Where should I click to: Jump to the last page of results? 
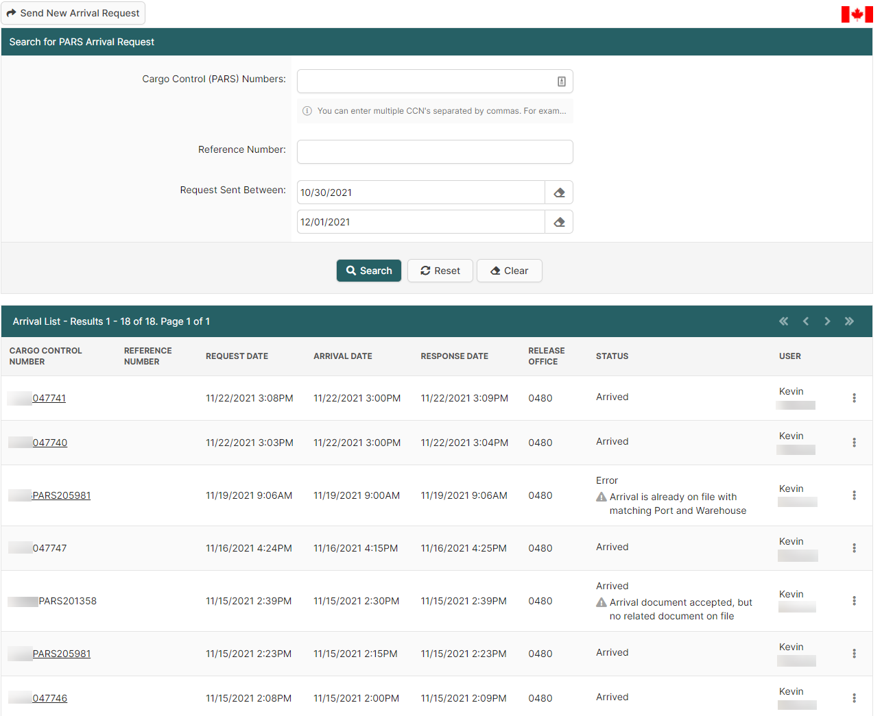click(849, 321)
